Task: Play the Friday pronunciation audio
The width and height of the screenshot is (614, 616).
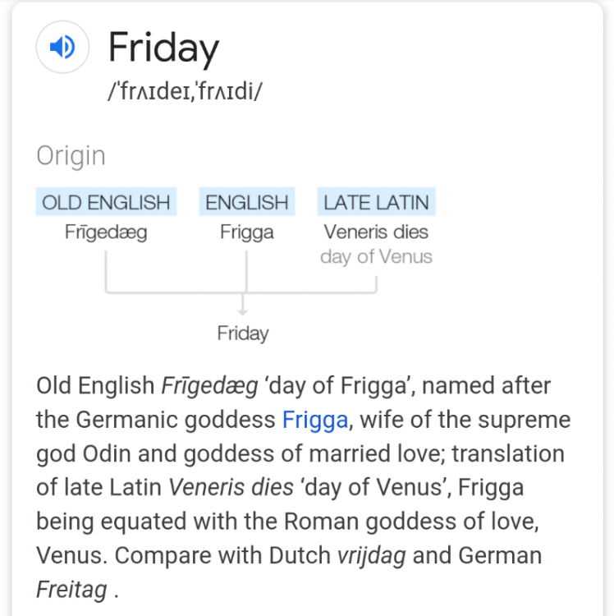Action: click(x=62, y=48)
